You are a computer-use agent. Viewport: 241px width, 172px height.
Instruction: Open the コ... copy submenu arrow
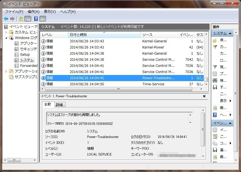tap(230, 143)
